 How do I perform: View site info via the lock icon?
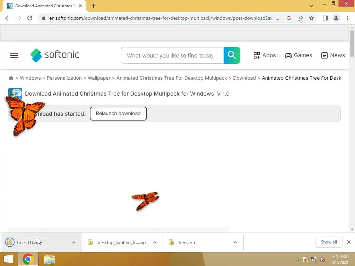(x=44, y=18)
